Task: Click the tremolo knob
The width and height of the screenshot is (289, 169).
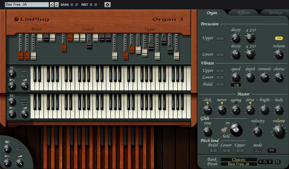Action: (264, 77)
